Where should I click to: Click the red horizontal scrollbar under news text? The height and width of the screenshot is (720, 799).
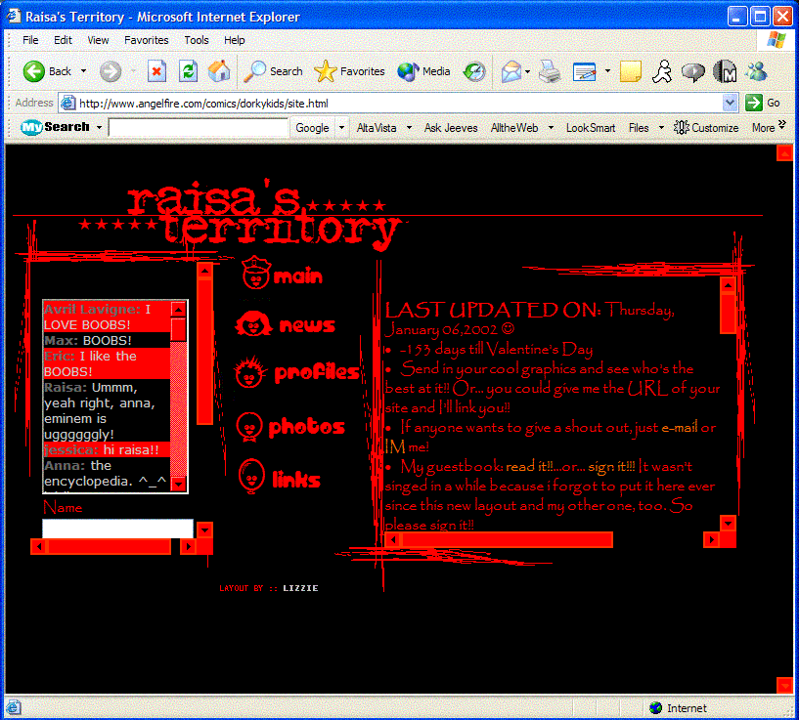pos(507,539)
